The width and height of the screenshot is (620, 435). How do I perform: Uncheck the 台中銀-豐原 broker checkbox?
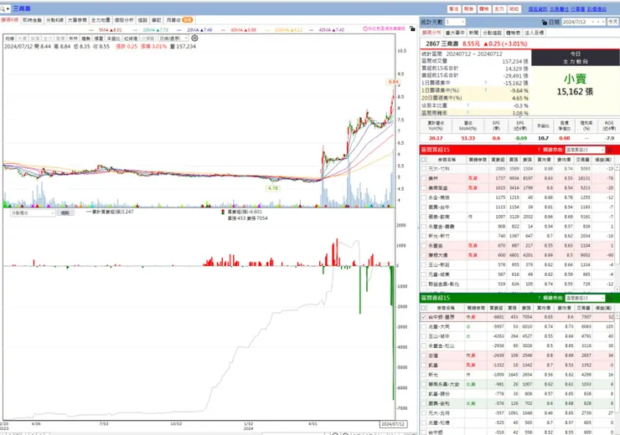tap(424, 317)
